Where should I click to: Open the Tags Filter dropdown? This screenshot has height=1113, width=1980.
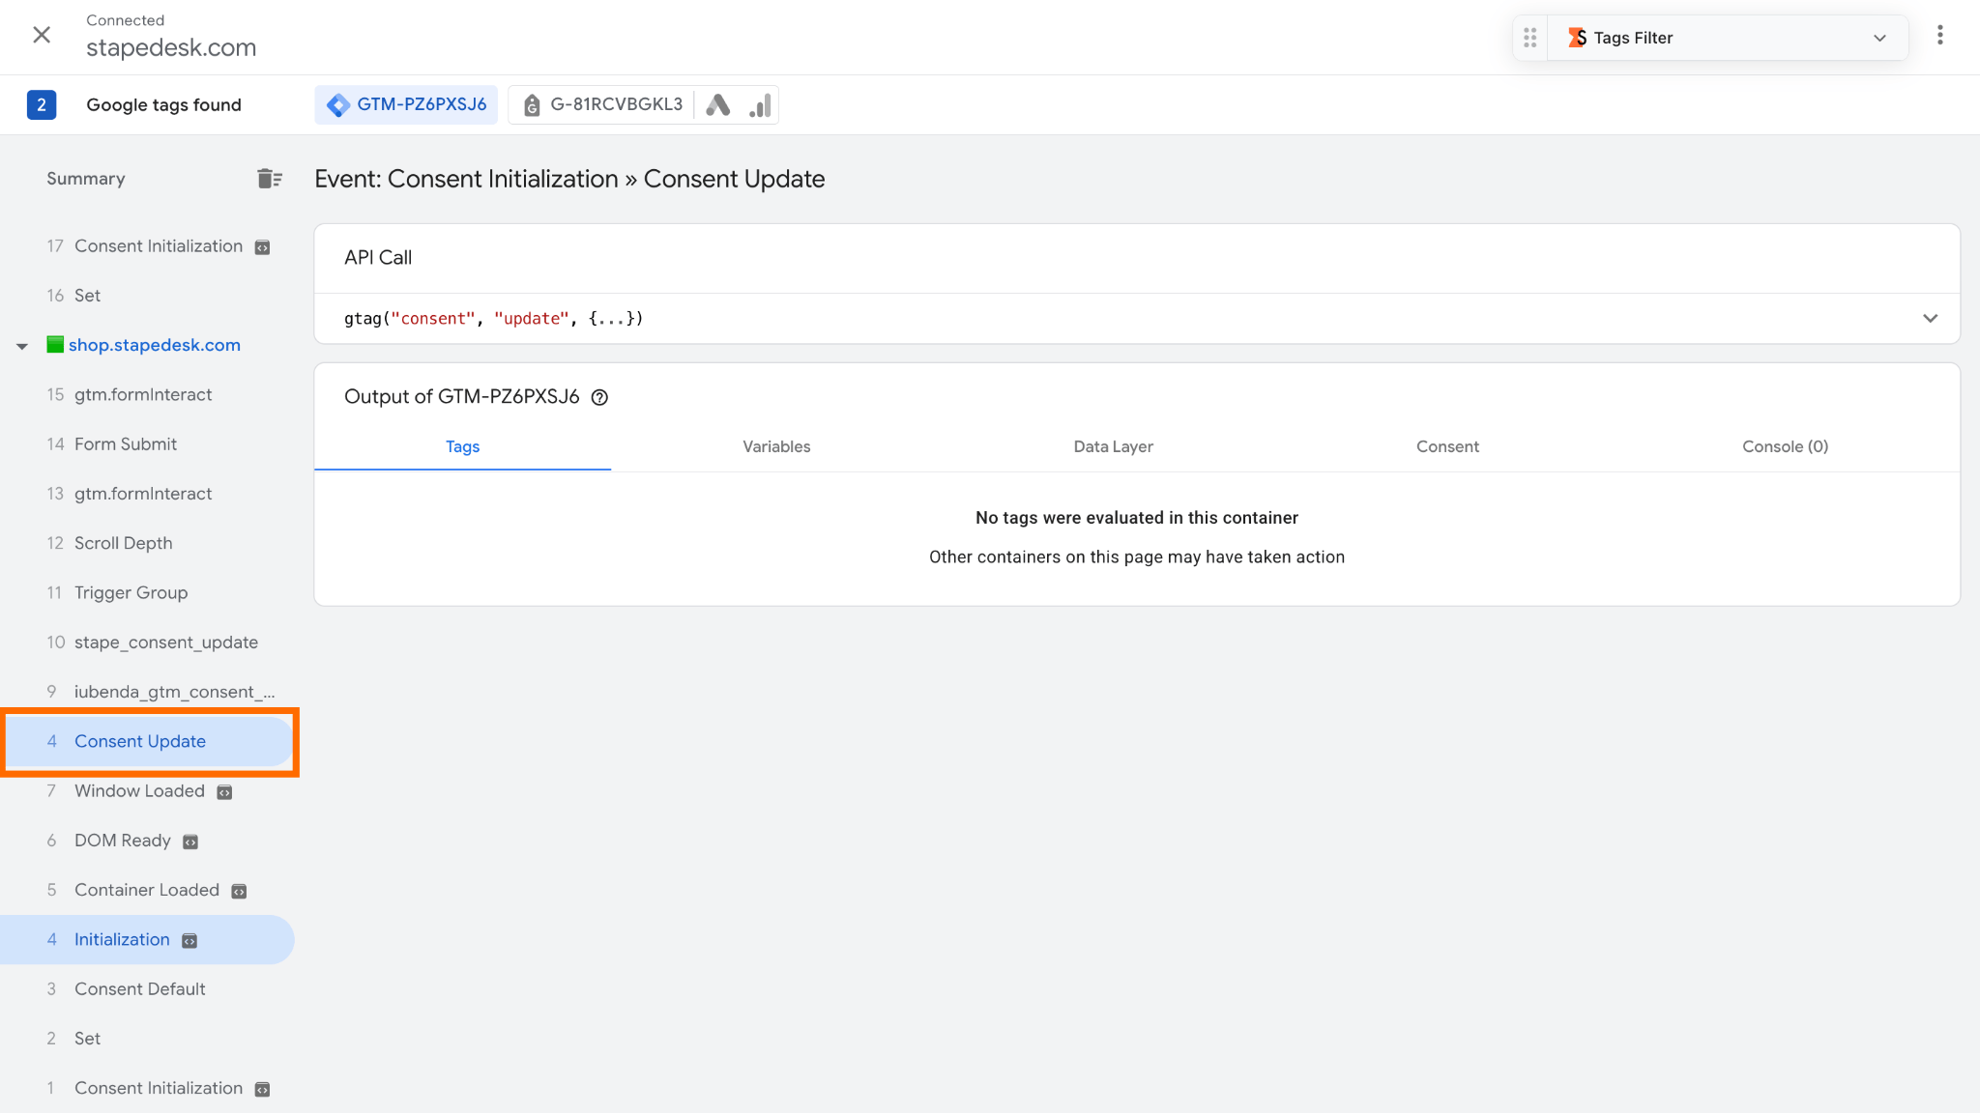[1728, 38]
